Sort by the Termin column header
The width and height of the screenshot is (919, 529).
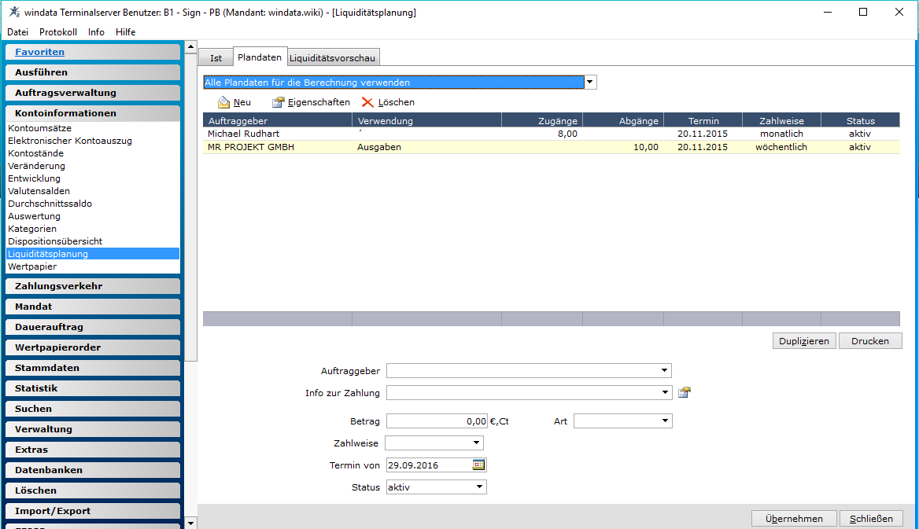click(x=703, y=121)
